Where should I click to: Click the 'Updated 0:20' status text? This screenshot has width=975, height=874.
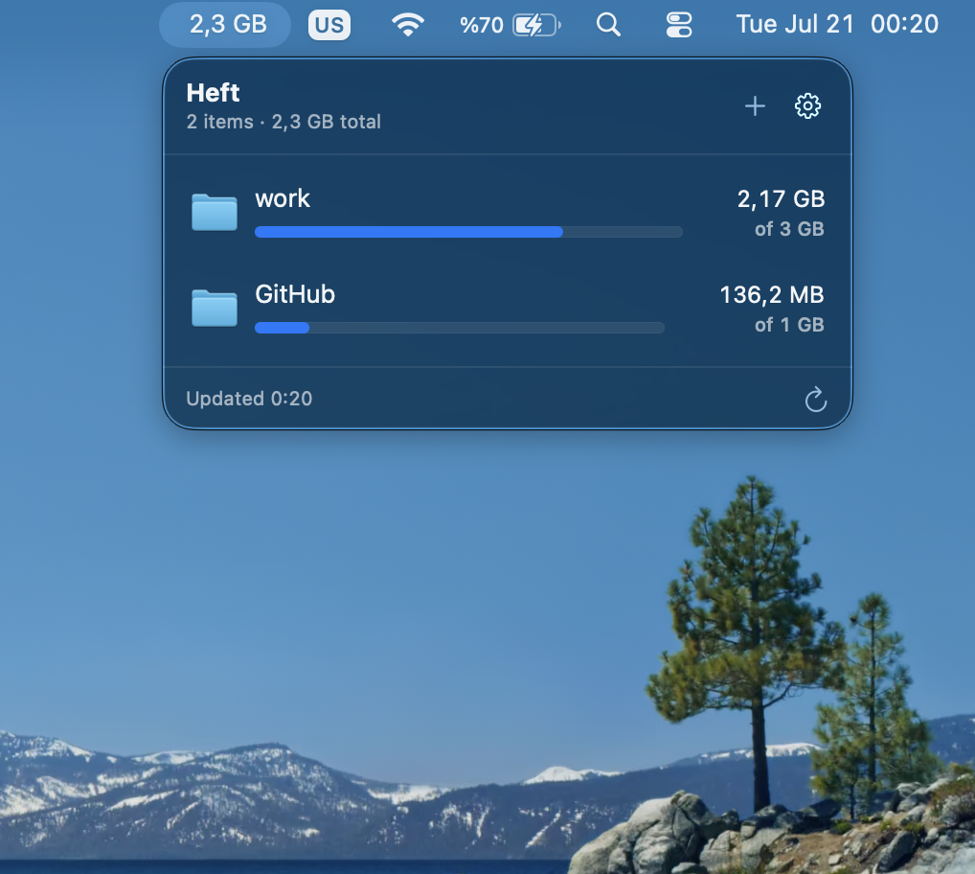pos(249,398)
